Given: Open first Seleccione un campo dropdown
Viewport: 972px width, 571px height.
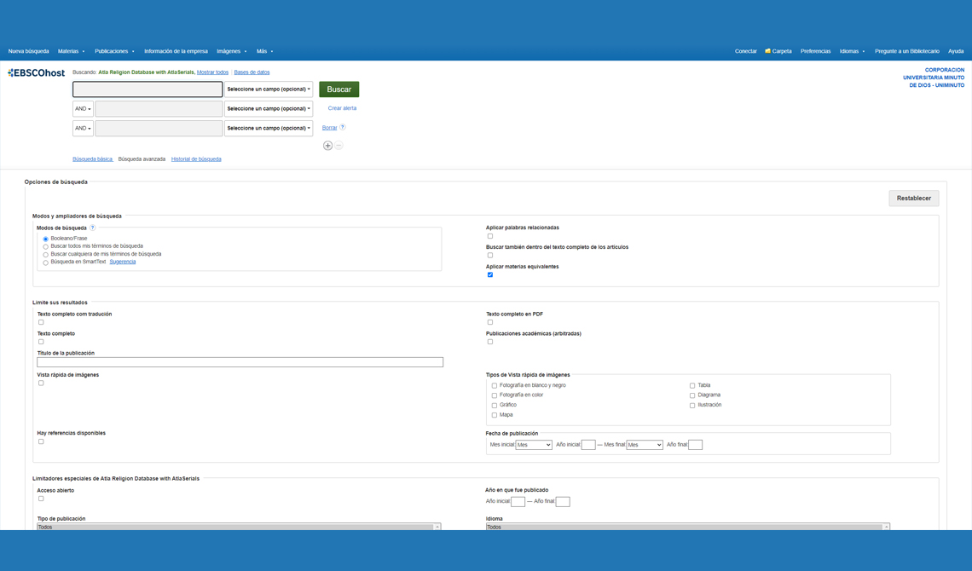Looking at the screenshot, I should pos(269,89).
